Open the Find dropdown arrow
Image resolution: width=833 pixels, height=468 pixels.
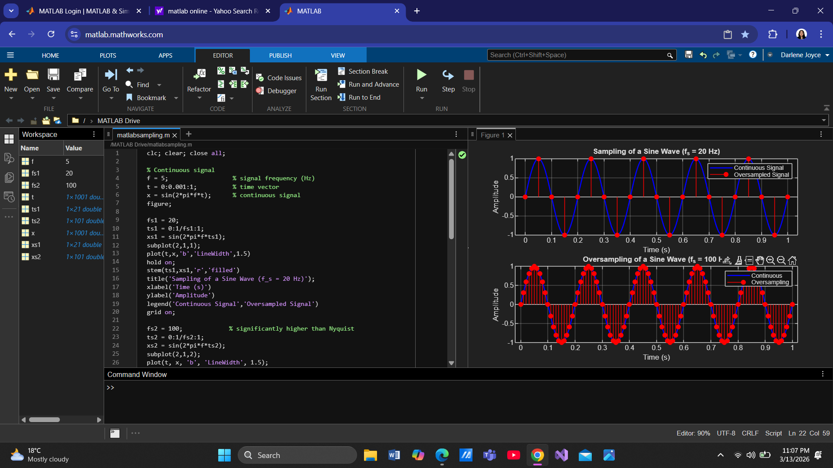click(x=159, y=85)
